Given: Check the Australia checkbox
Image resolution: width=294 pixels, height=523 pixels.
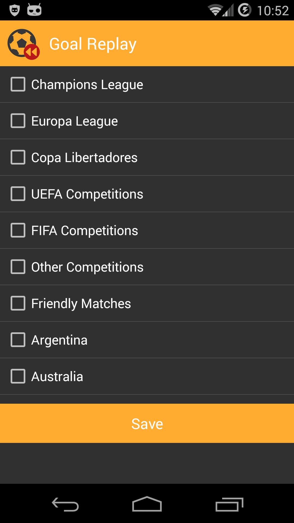Looking at the screenshot, I should 18,376.
